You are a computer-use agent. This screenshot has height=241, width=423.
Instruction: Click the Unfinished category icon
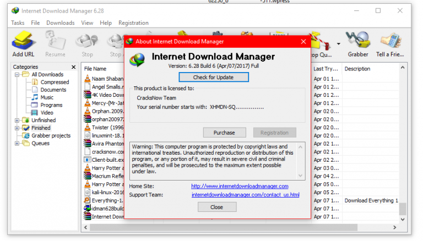(26, 121)
